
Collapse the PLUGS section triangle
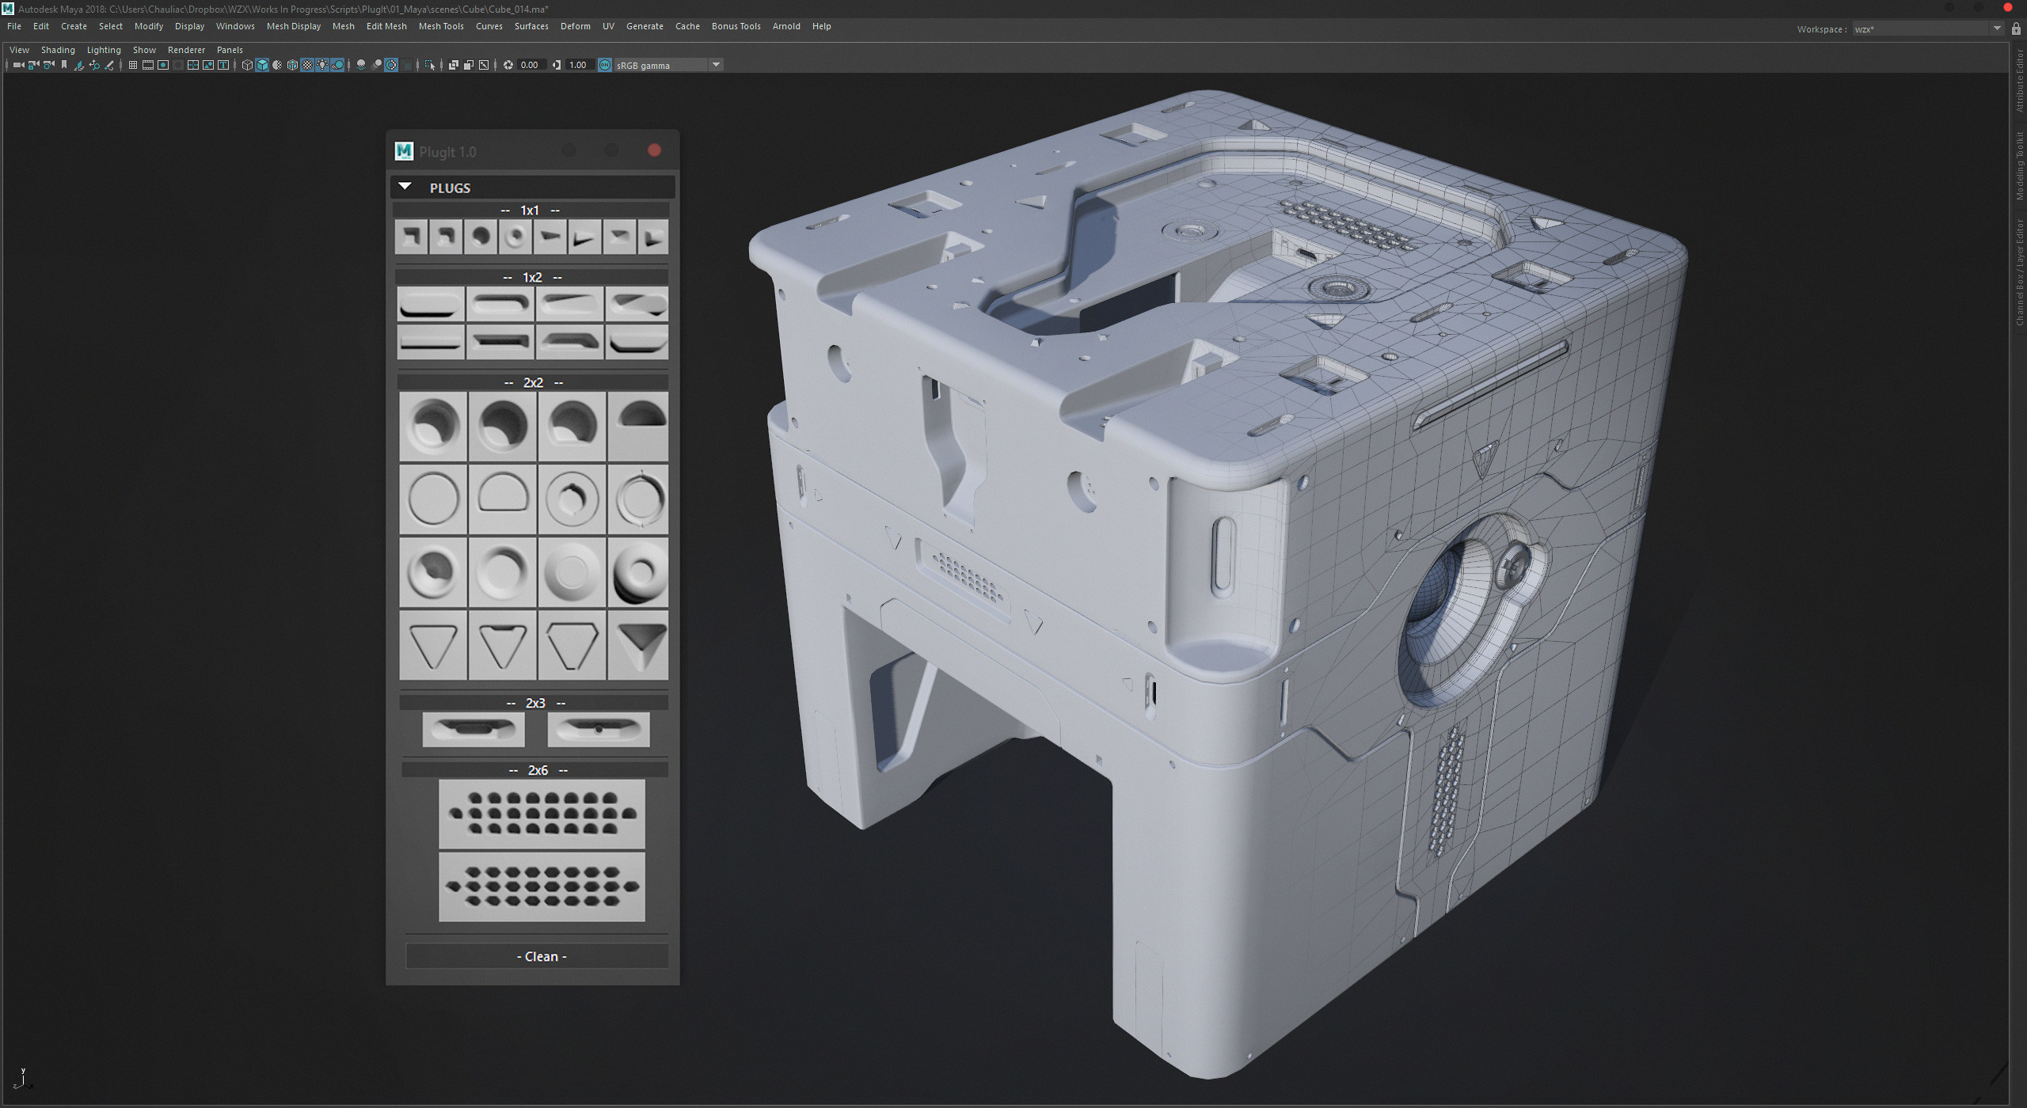click(x=405, y=187)
